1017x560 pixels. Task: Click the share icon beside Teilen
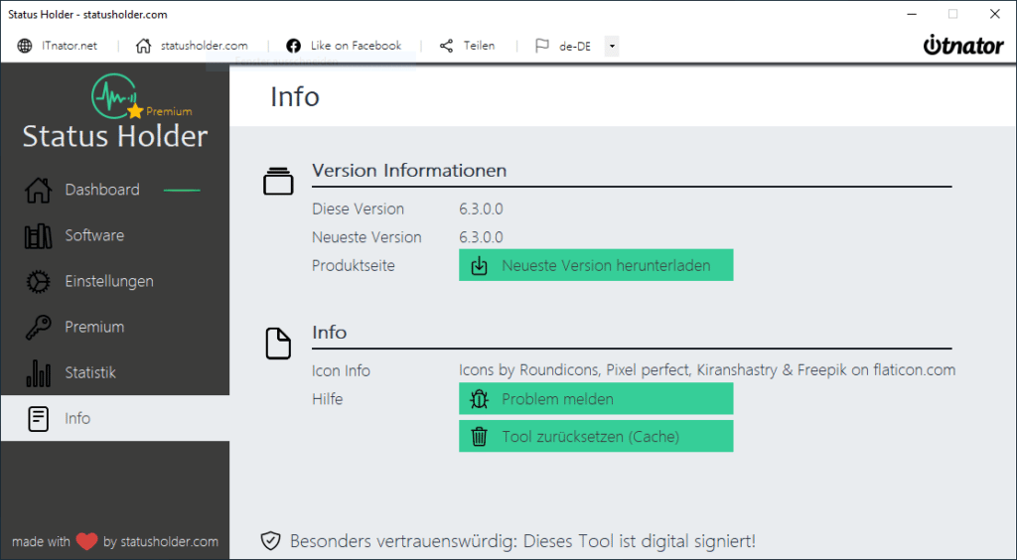(446, 46)
